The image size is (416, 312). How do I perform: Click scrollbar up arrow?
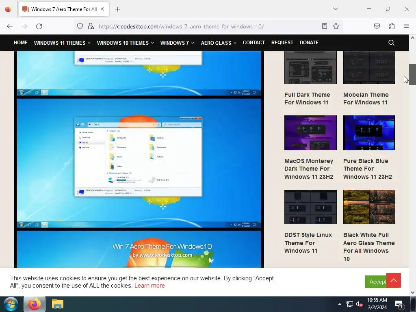[x=412, y=38]
